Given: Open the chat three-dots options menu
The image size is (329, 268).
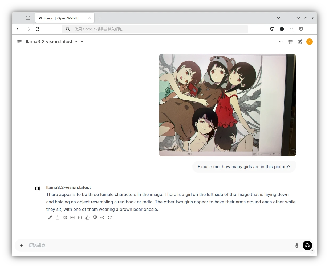Looking at the screenshot, I should click(281, 42).
